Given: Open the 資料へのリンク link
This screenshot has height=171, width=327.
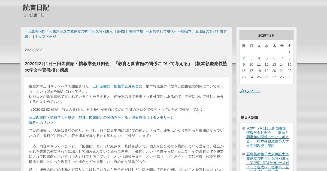Looking at the screenshot, I should click(x=41, y=123).
